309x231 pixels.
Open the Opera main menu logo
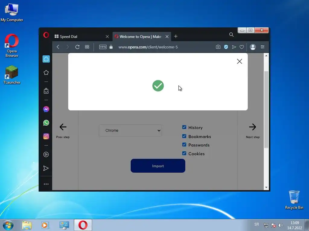46,35
